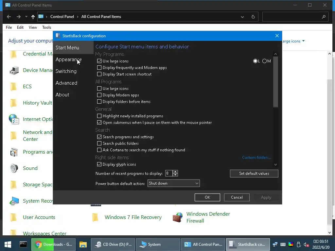
Task: Open the Sound speaker icon
Action: click(14, 168)
